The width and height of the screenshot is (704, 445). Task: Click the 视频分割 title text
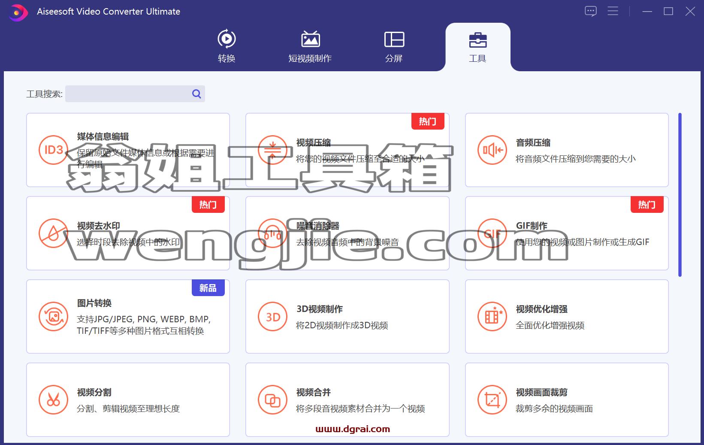pos(94,392)
